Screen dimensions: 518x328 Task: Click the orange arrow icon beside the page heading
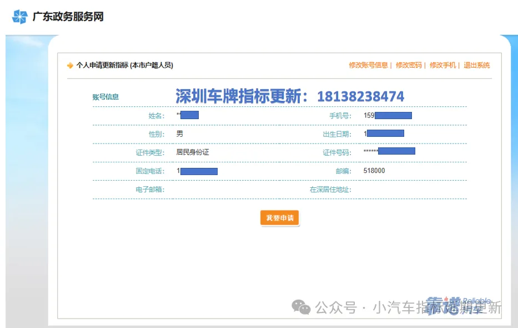pos(70,65)
